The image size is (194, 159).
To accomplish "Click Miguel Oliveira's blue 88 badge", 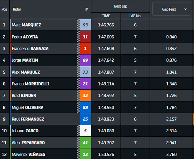I will (x=85, y=107).
